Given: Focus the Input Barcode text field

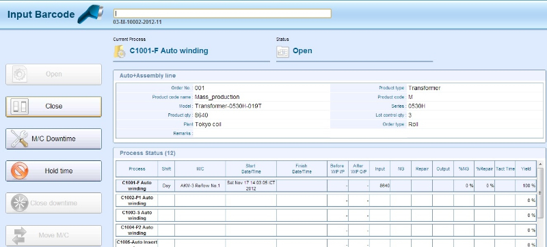Looking at the screenshot, I should (x=222, y=13).
